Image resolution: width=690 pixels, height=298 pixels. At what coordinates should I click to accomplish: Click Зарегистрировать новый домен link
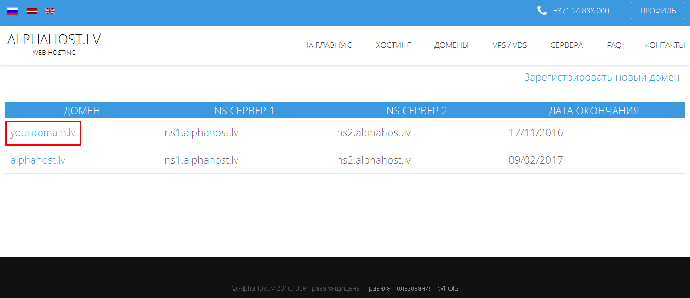[602, 78]
